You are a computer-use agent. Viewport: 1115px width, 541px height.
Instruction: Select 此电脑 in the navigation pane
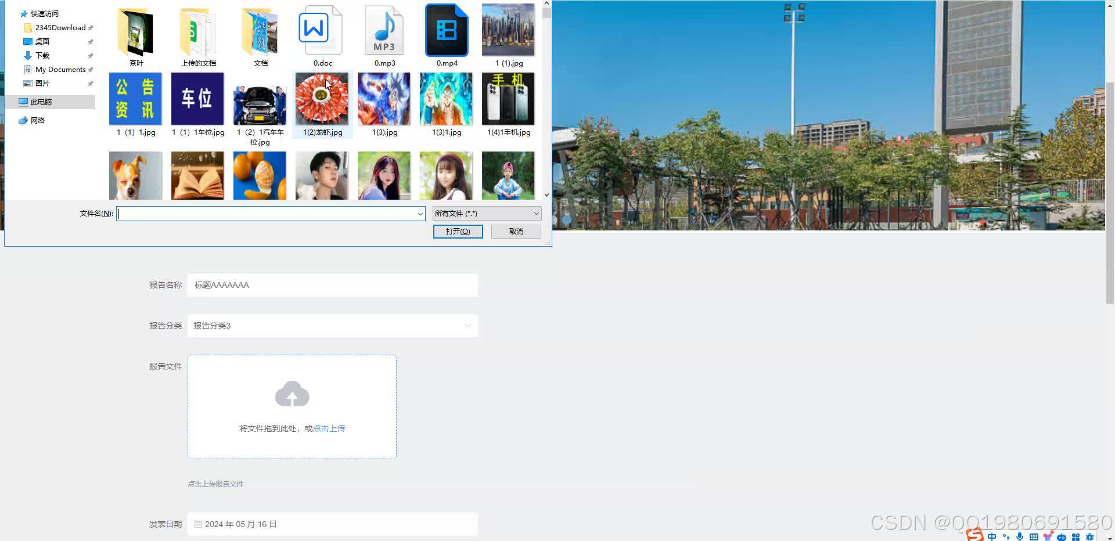[41, 102]
